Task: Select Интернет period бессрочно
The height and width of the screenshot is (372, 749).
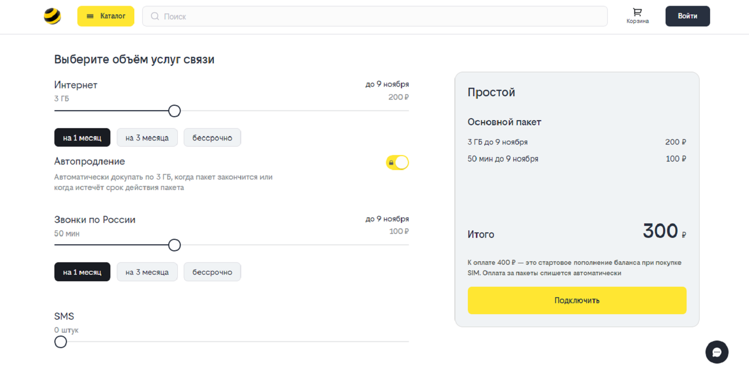Action: click(212, 138)
